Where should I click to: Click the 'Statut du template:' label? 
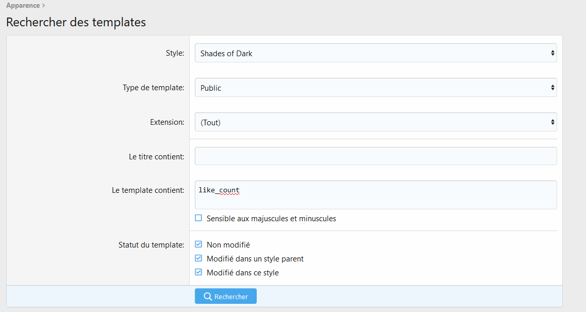pos(151,244)
